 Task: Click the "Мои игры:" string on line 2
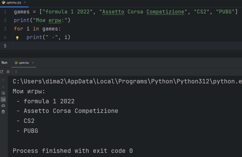point(50,20)
